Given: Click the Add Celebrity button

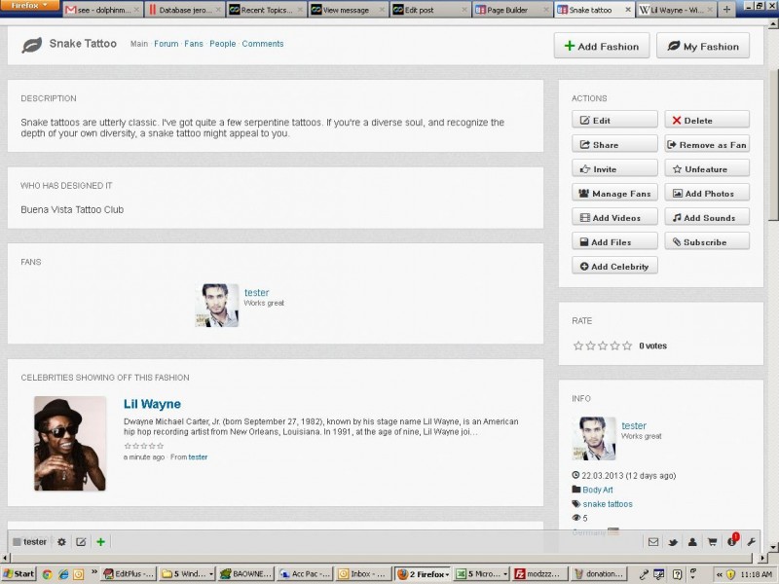Looking at the screenshot, I should click(614, 266).
